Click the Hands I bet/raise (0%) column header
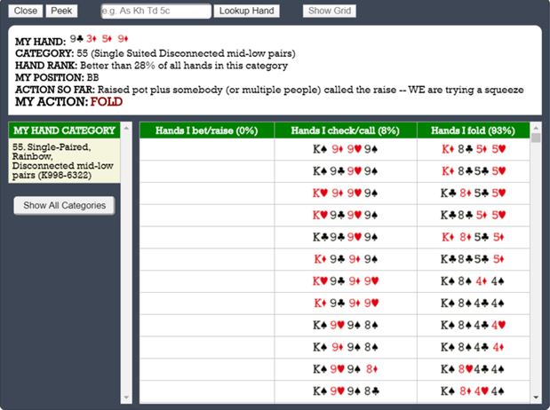The height and width of the screenshot is (410, 550). 207,130
